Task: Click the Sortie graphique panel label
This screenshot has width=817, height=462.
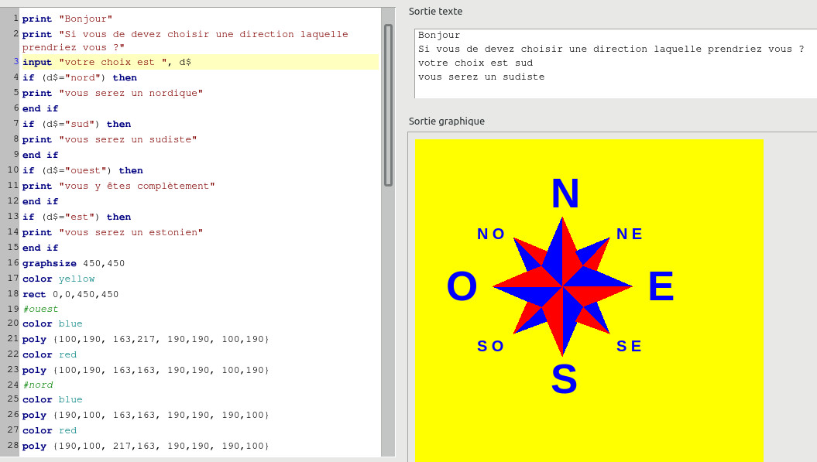Action: click(447, 121)
